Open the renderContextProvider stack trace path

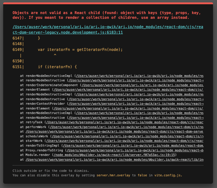pos(136,104)
